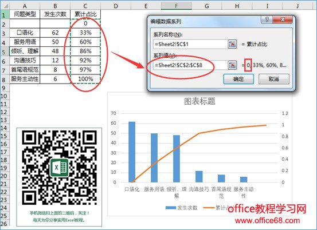Click the series values input =Sheet2!$C$2:$C$8
The height and width of the screenshot is (230, 317).
click(190, 65)
